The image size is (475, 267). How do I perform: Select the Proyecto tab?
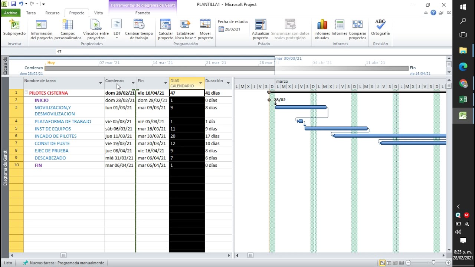(77, 13)
